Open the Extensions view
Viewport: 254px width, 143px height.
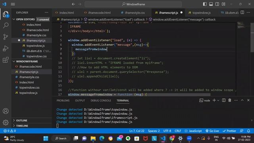[6, 60]
